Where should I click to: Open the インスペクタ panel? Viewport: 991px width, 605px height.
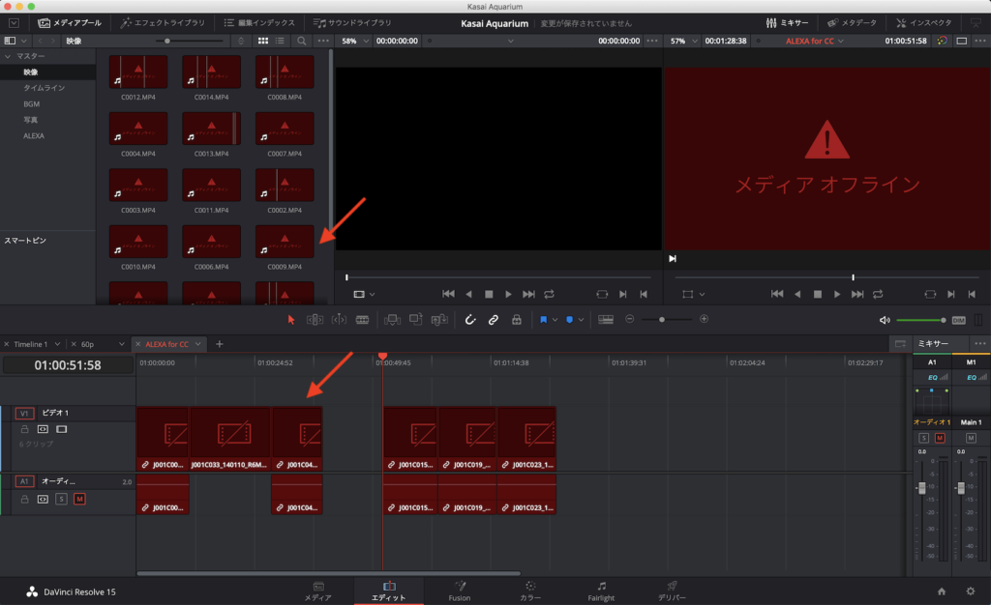[924, 22]
